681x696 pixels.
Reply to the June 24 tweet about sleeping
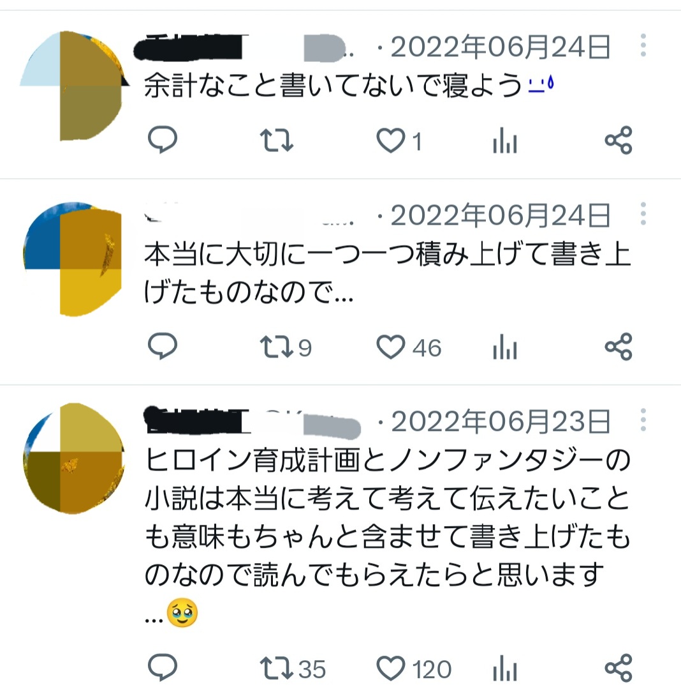pos(162,140)
